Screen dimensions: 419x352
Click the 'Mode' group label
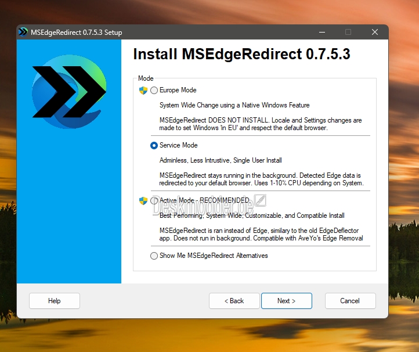point(146,78)
